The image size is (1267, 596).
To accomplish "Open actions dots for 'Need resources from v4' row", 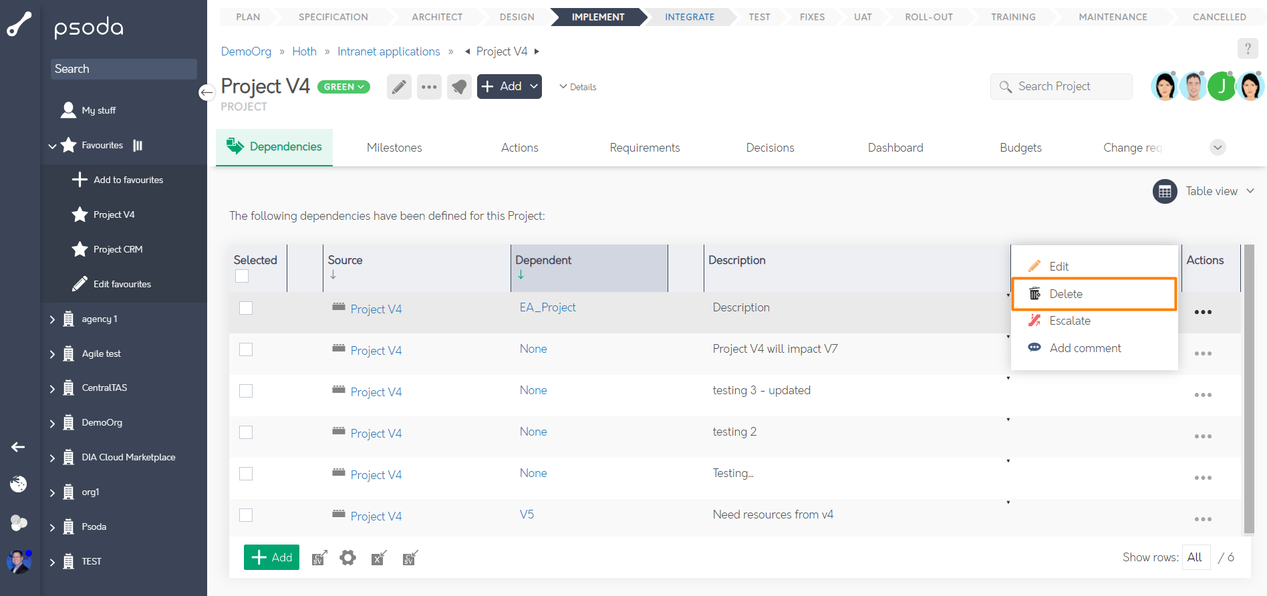I will coord(1203,519).
